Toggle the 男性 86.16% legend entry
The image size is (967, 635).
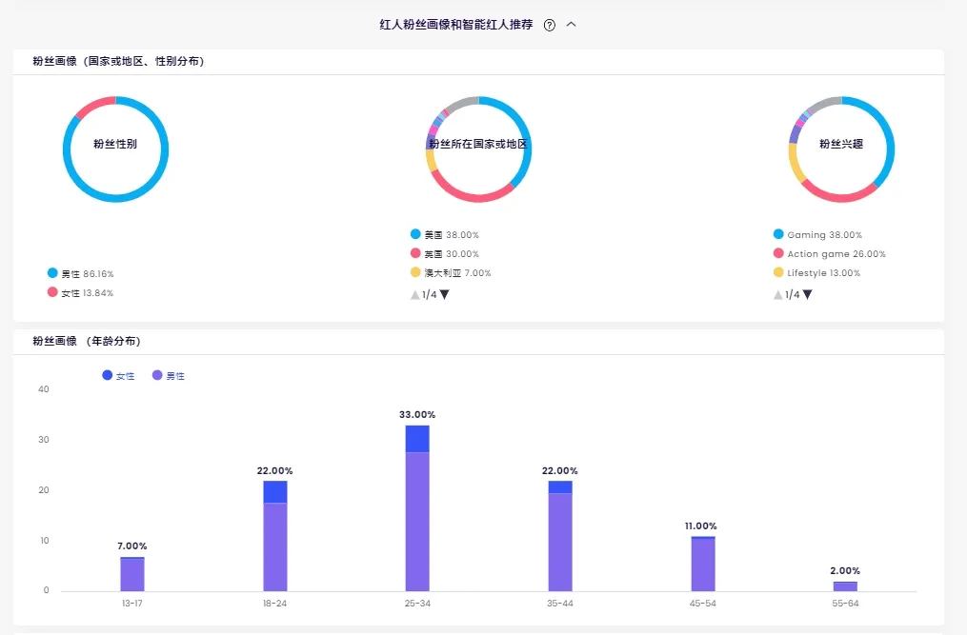coord(81,273)
